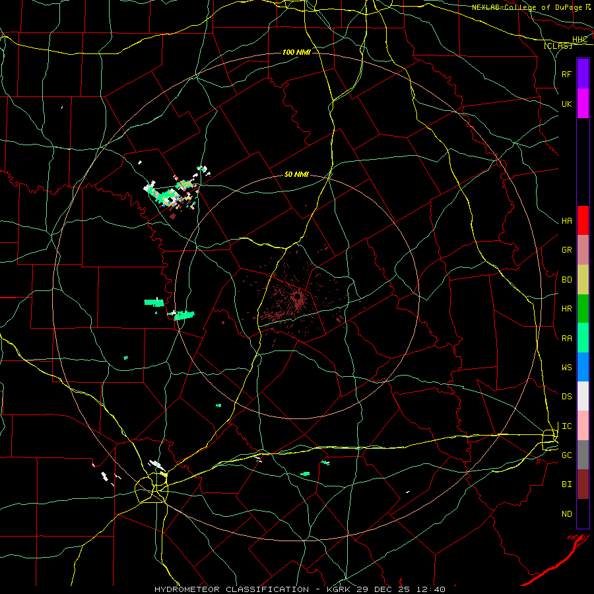Screen dimensions: 594x594
Task: Click the RA legend label
Action: click(x=566, y=339)
